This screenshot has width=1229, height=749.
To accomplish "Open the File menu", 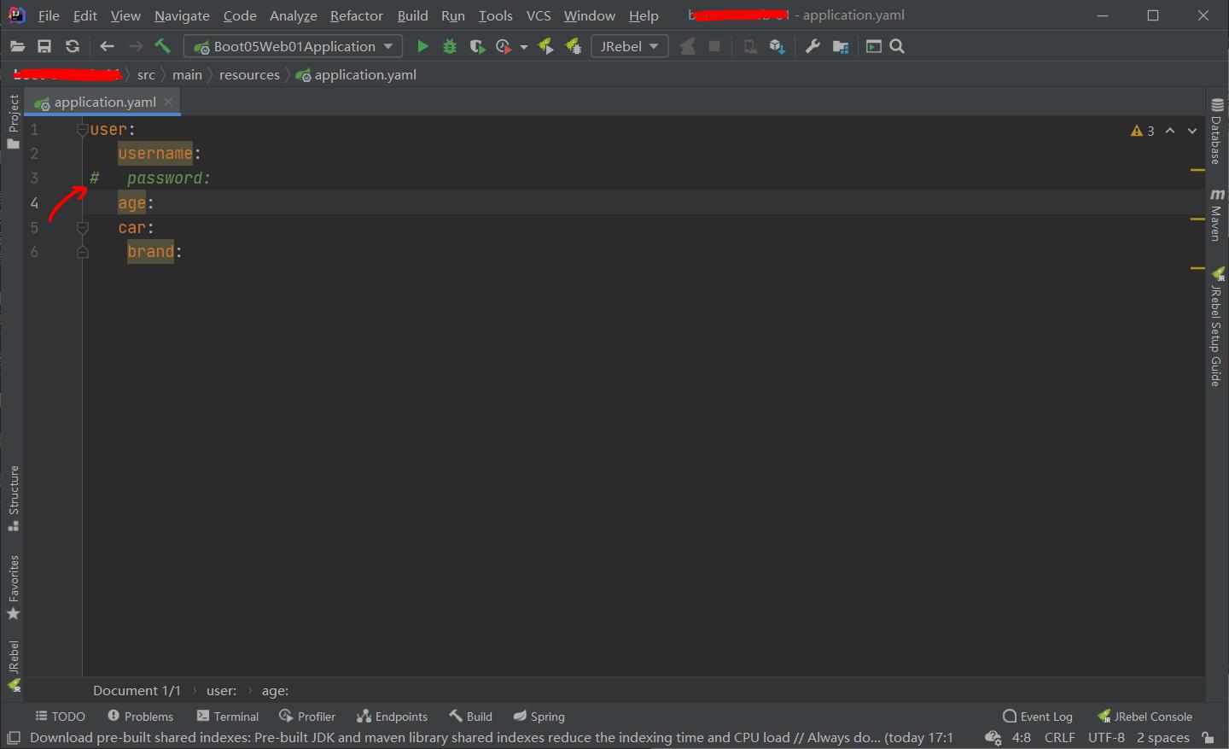I will 49,16.
